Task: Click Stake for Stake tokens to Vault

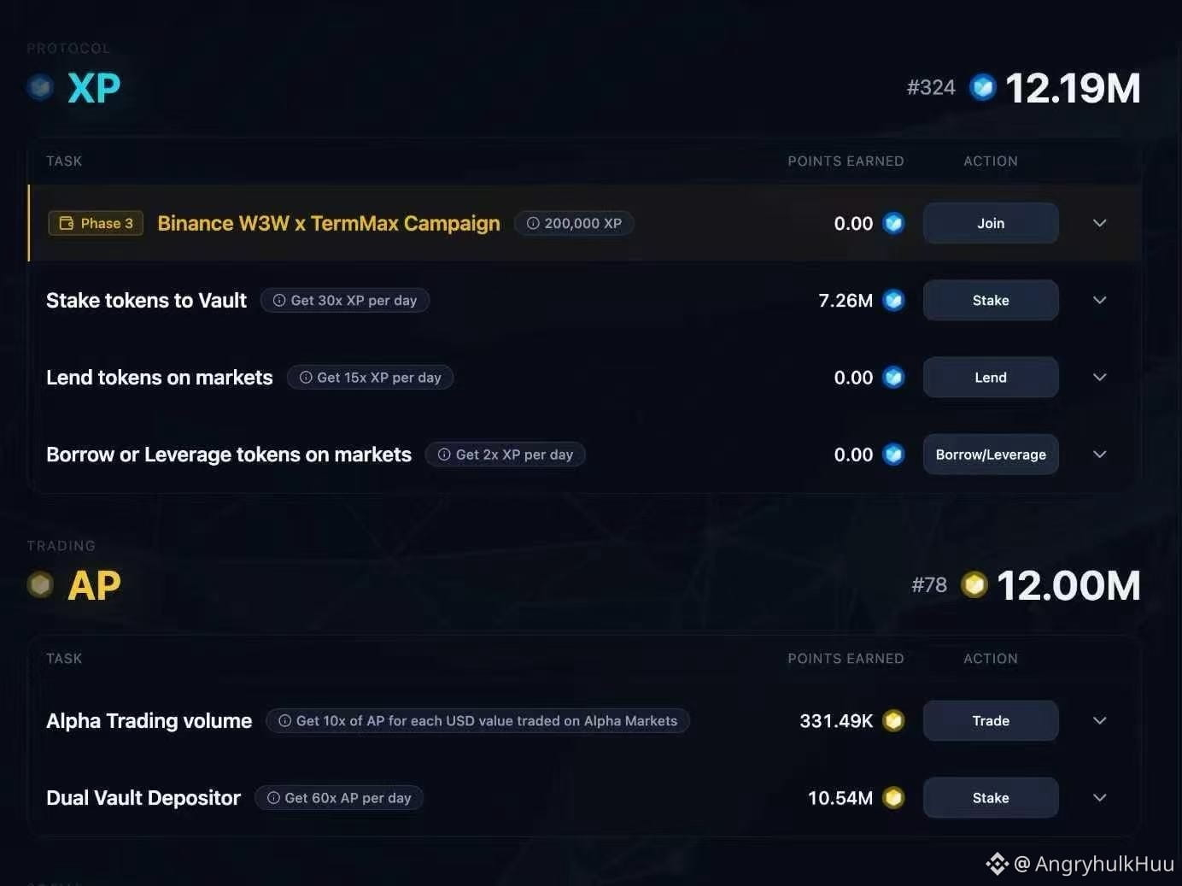Action: pyautogui.click(x=991, y=300)
